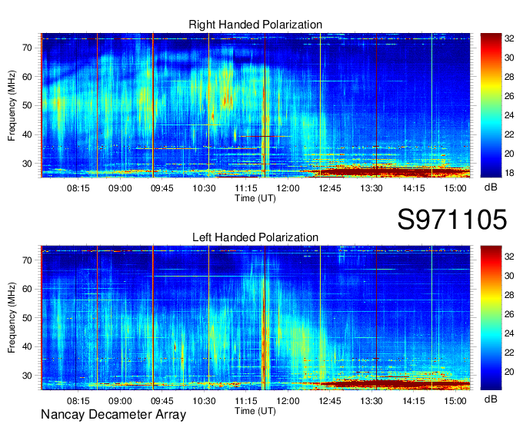This screenshot has height=424, width=523.
Task: Click "Time (UT)" label under the Right Handed plot
Action: [x=255, y=198]
